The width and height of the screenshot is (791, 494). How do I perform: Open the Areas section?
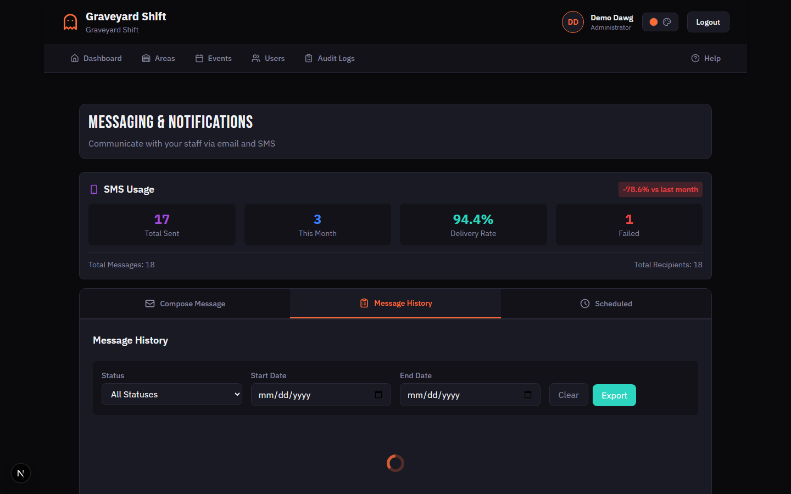click(158, 58)
